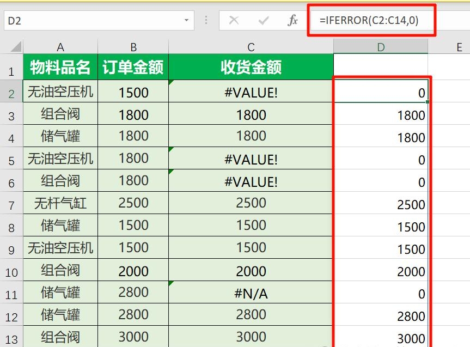Click cell A13 组合阀

[60, 337]
